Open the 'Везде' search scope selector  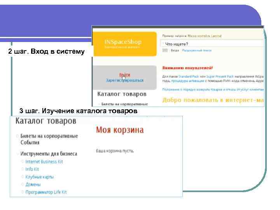pos(175,50)
